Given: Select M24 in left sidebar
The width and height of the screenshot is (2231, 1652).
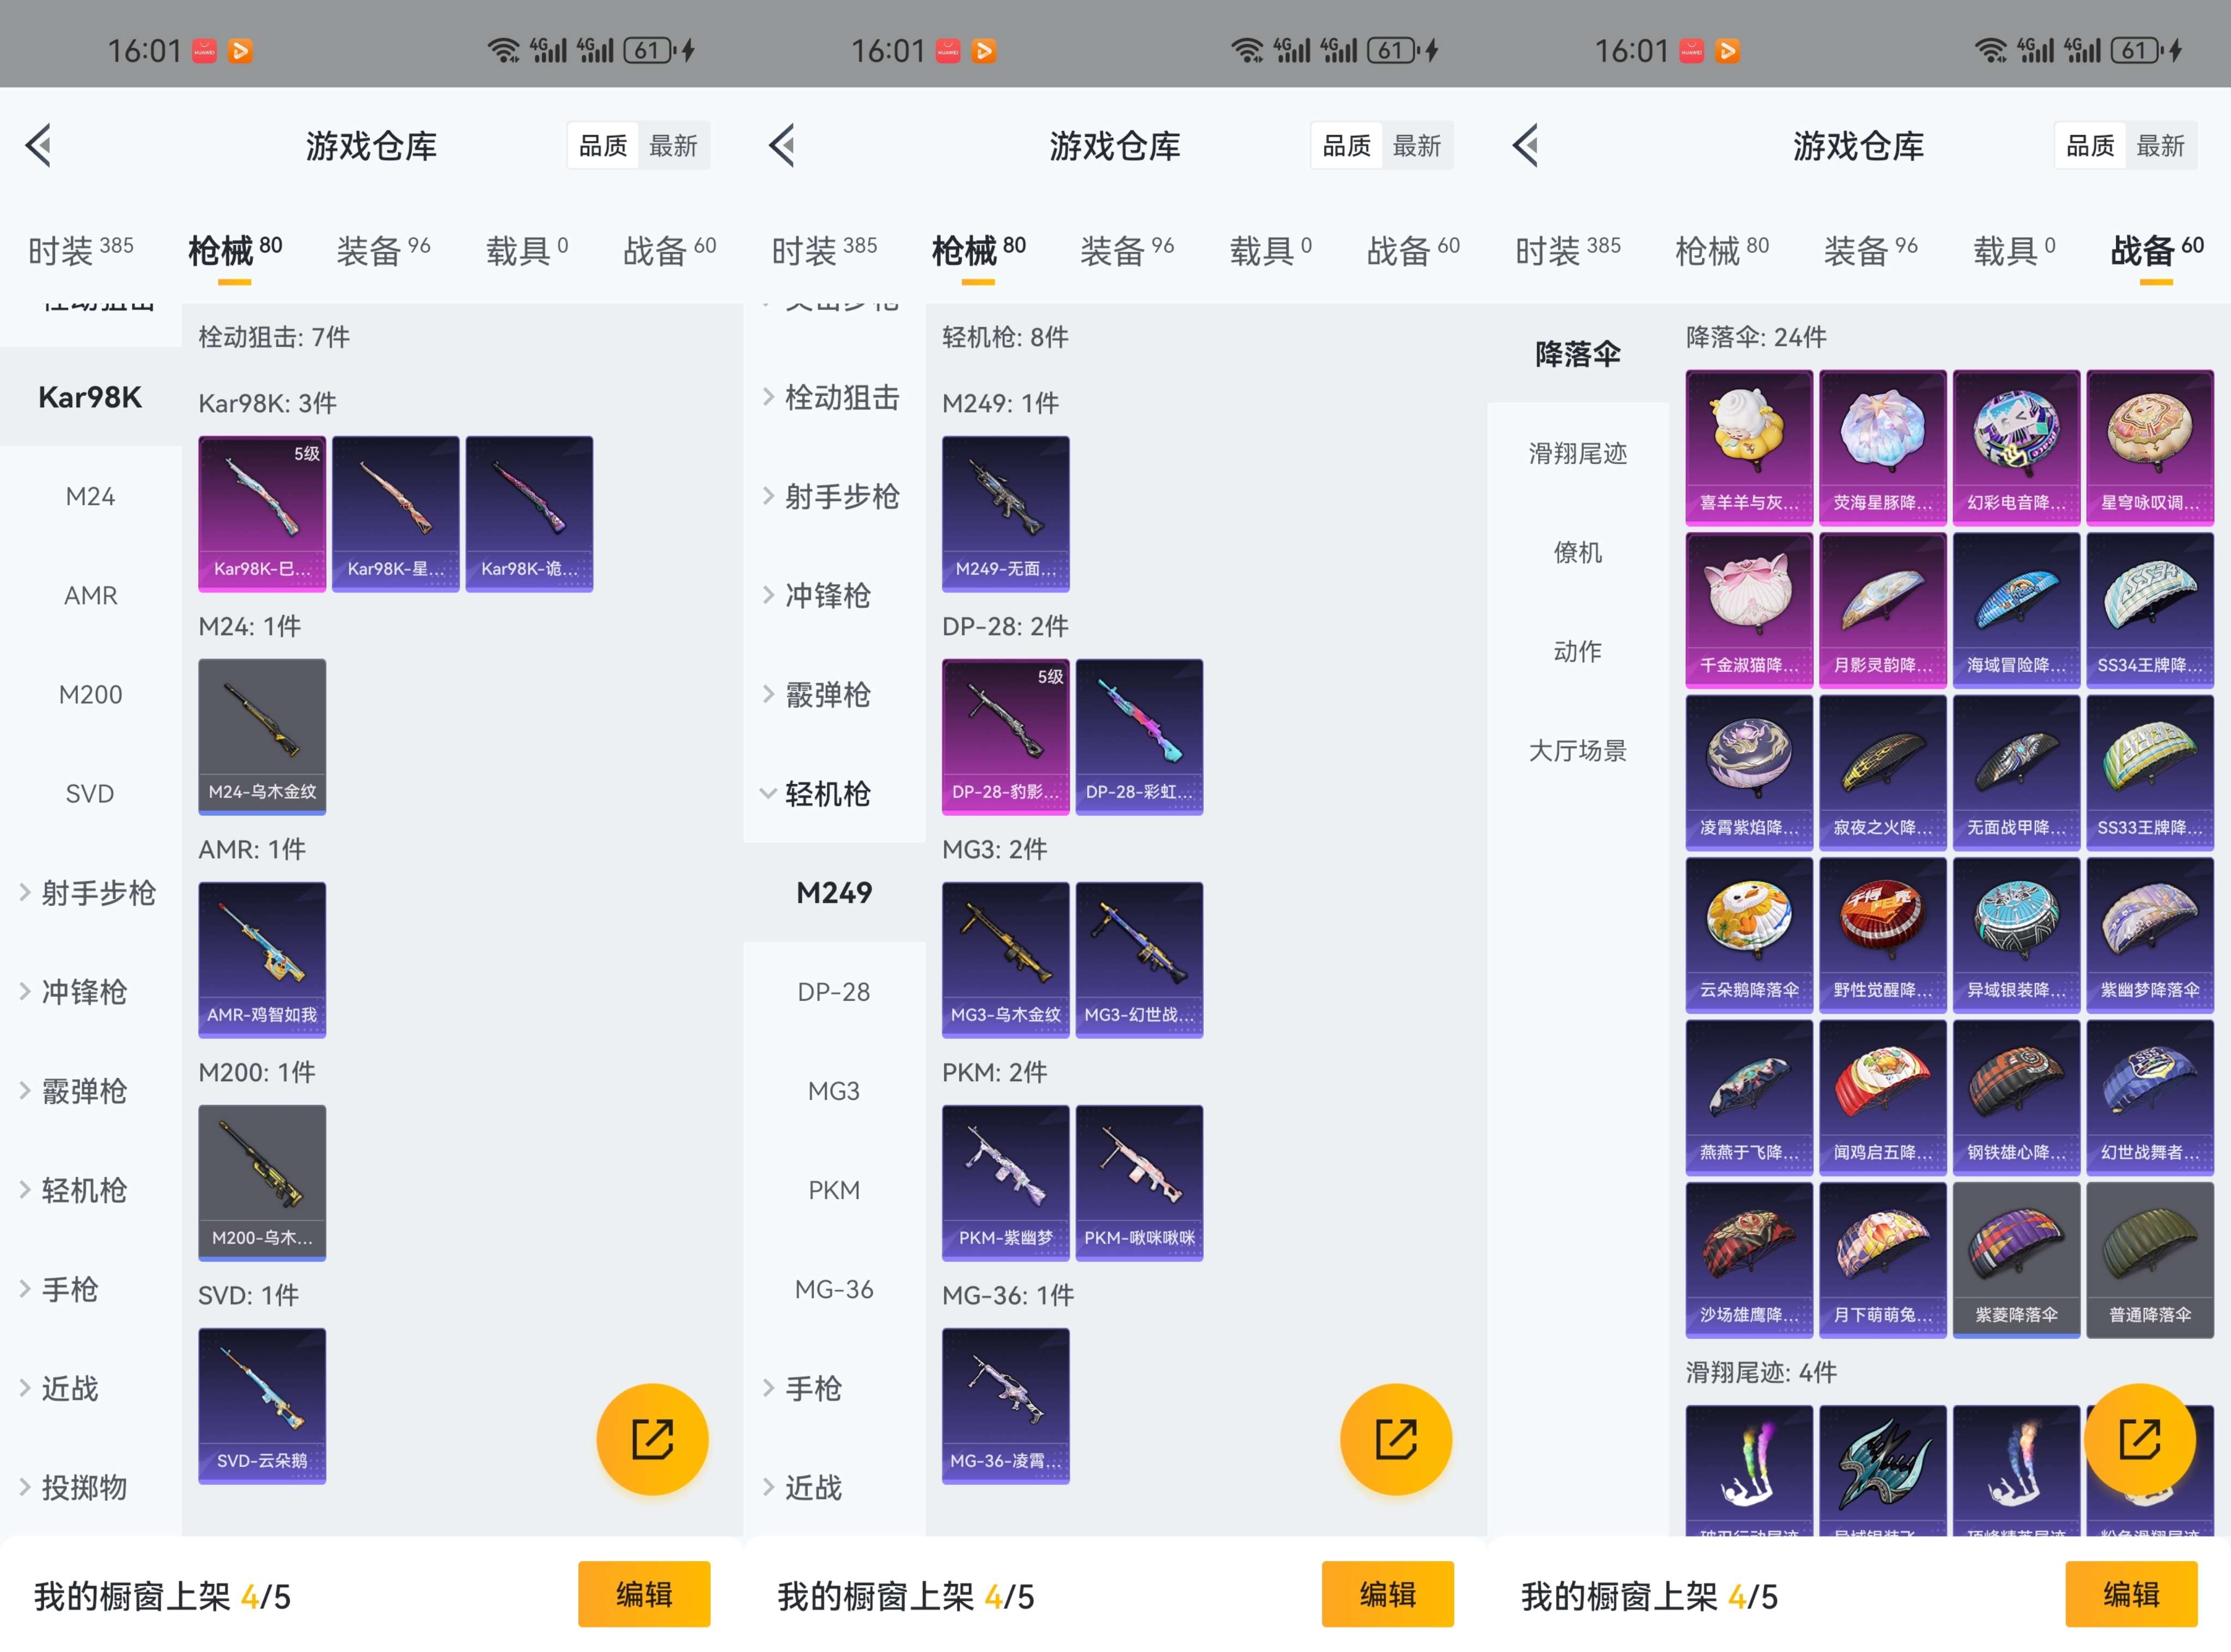Looking at the screenshot, I should (90, 497).
